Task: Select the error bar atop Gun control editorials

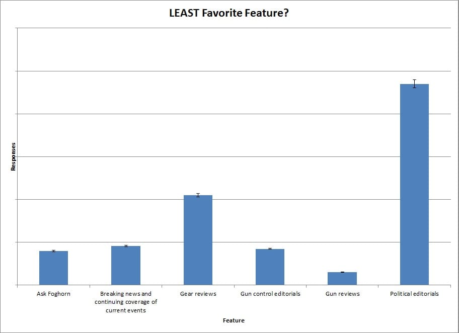Action: [270, 249]
